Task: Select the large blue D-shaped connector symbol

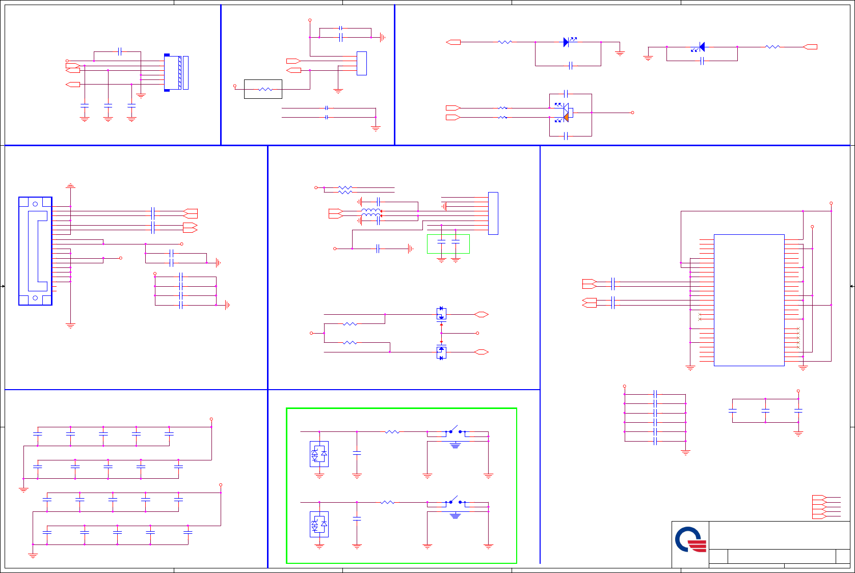Action: point(35,251)
